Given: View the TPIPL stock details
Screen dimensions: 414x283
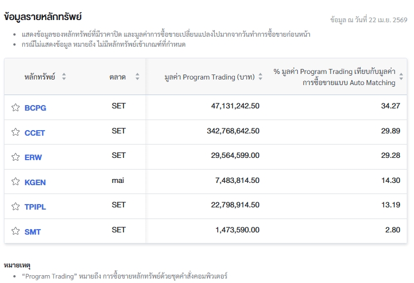Looking at the screenshot, I should [x=35, y=207].
